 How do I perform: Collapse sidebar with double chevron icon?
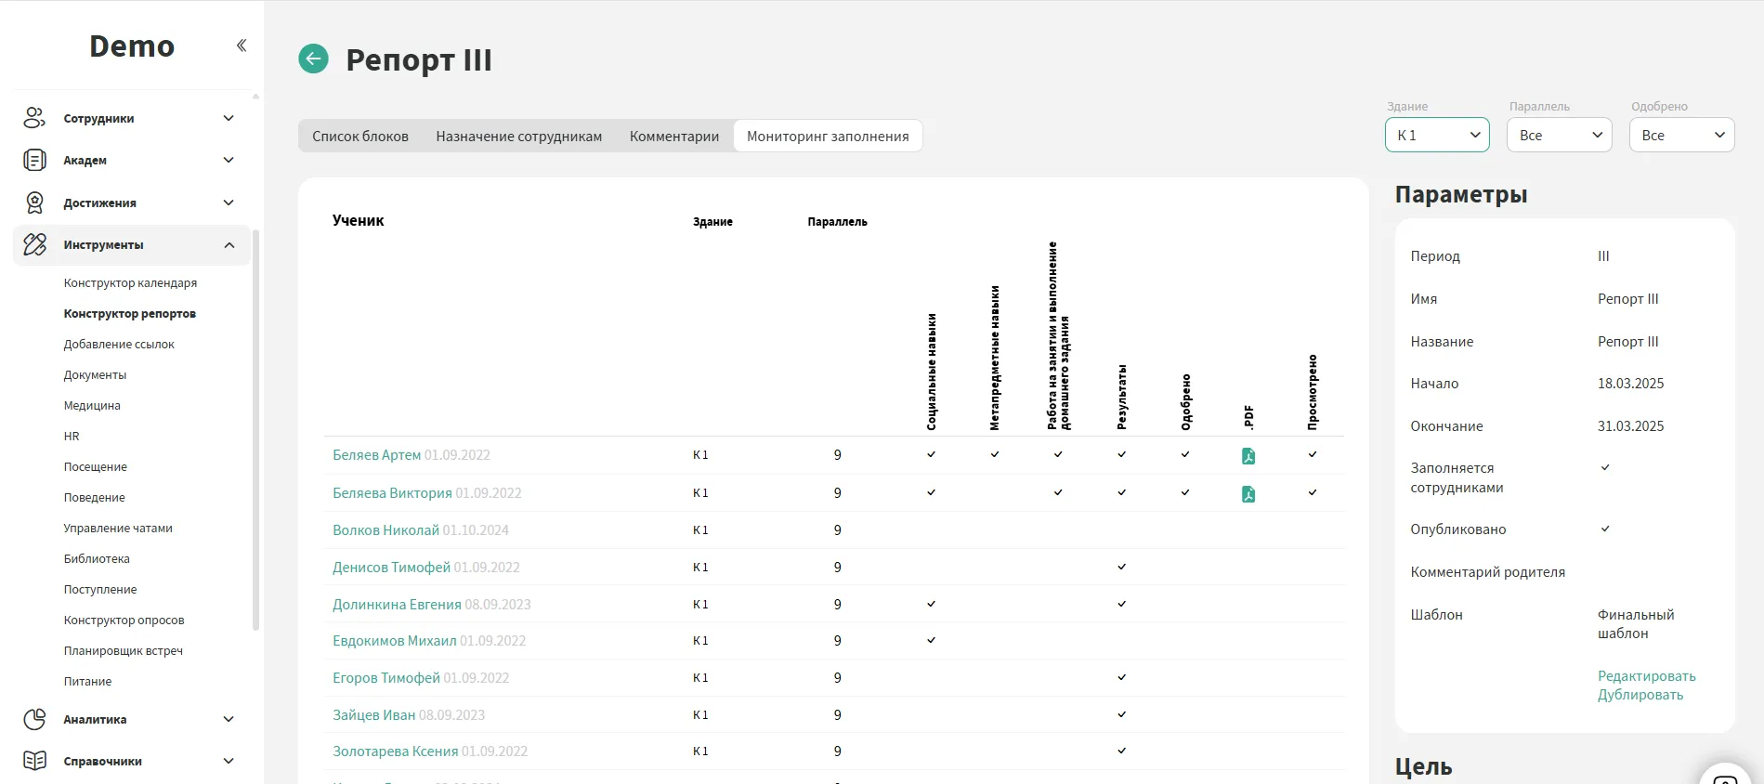click(x=242, y=46)
